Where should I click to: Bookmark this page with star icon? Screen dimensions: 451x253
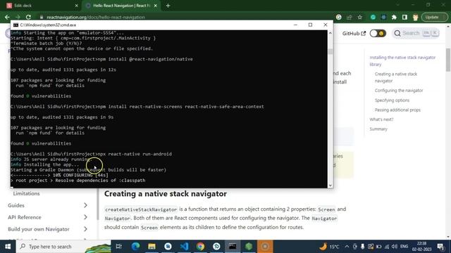[x=360, y=17]
